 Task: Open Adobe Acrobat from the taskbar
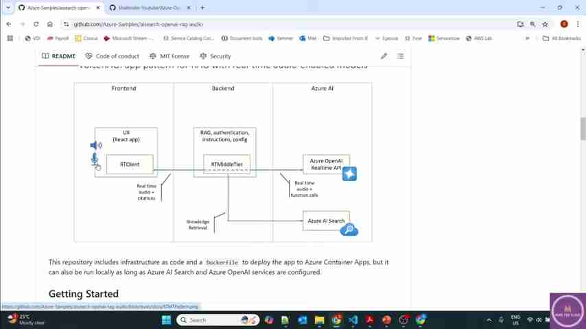pyautogui.click(x=370, y=320)
